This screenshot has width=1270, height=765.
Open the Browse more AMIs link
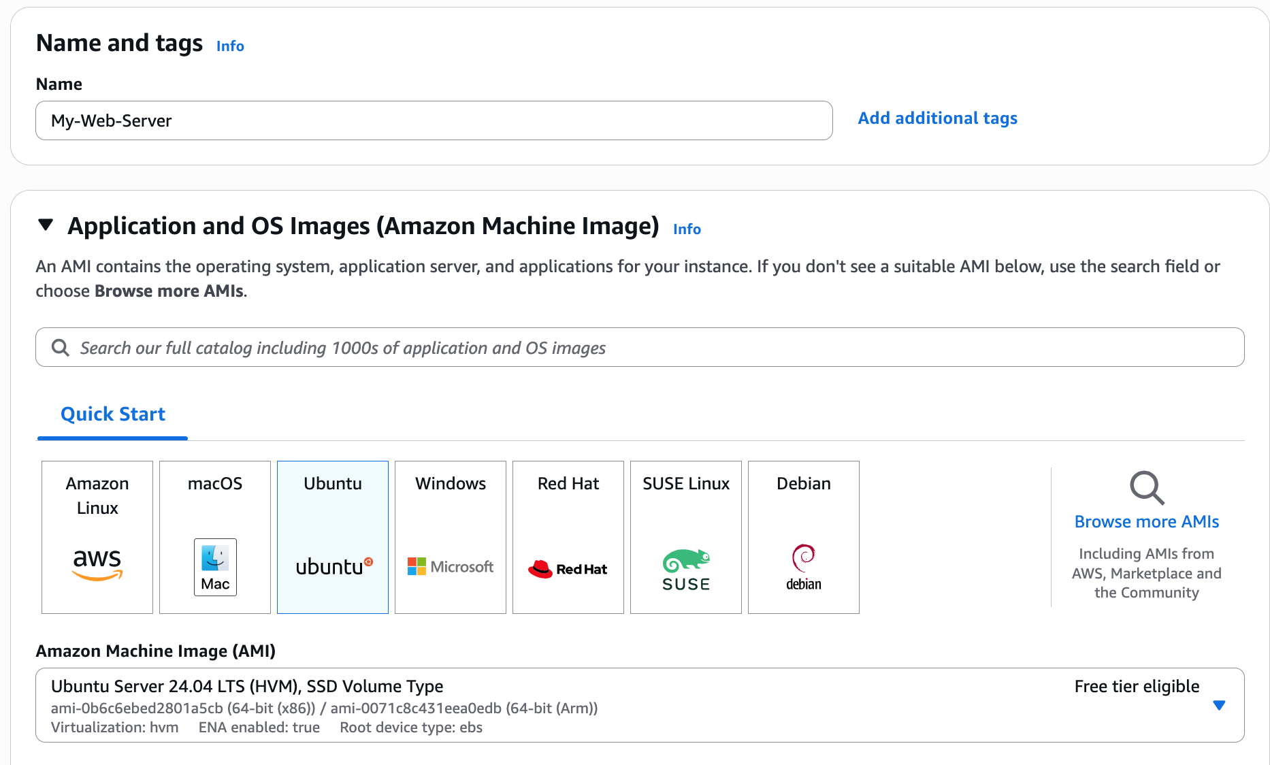[1147, 521]
